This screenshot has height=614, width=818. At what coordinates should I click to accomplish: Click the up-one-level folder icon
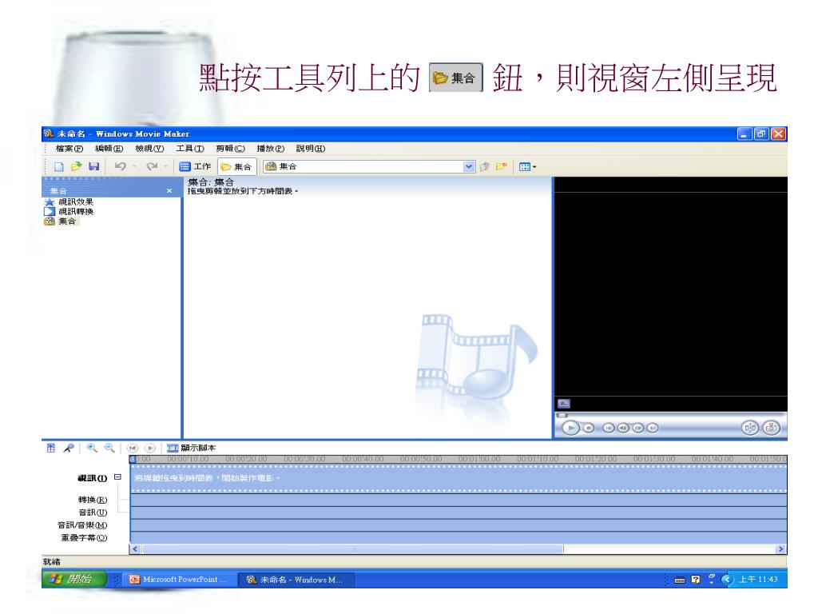485,166
